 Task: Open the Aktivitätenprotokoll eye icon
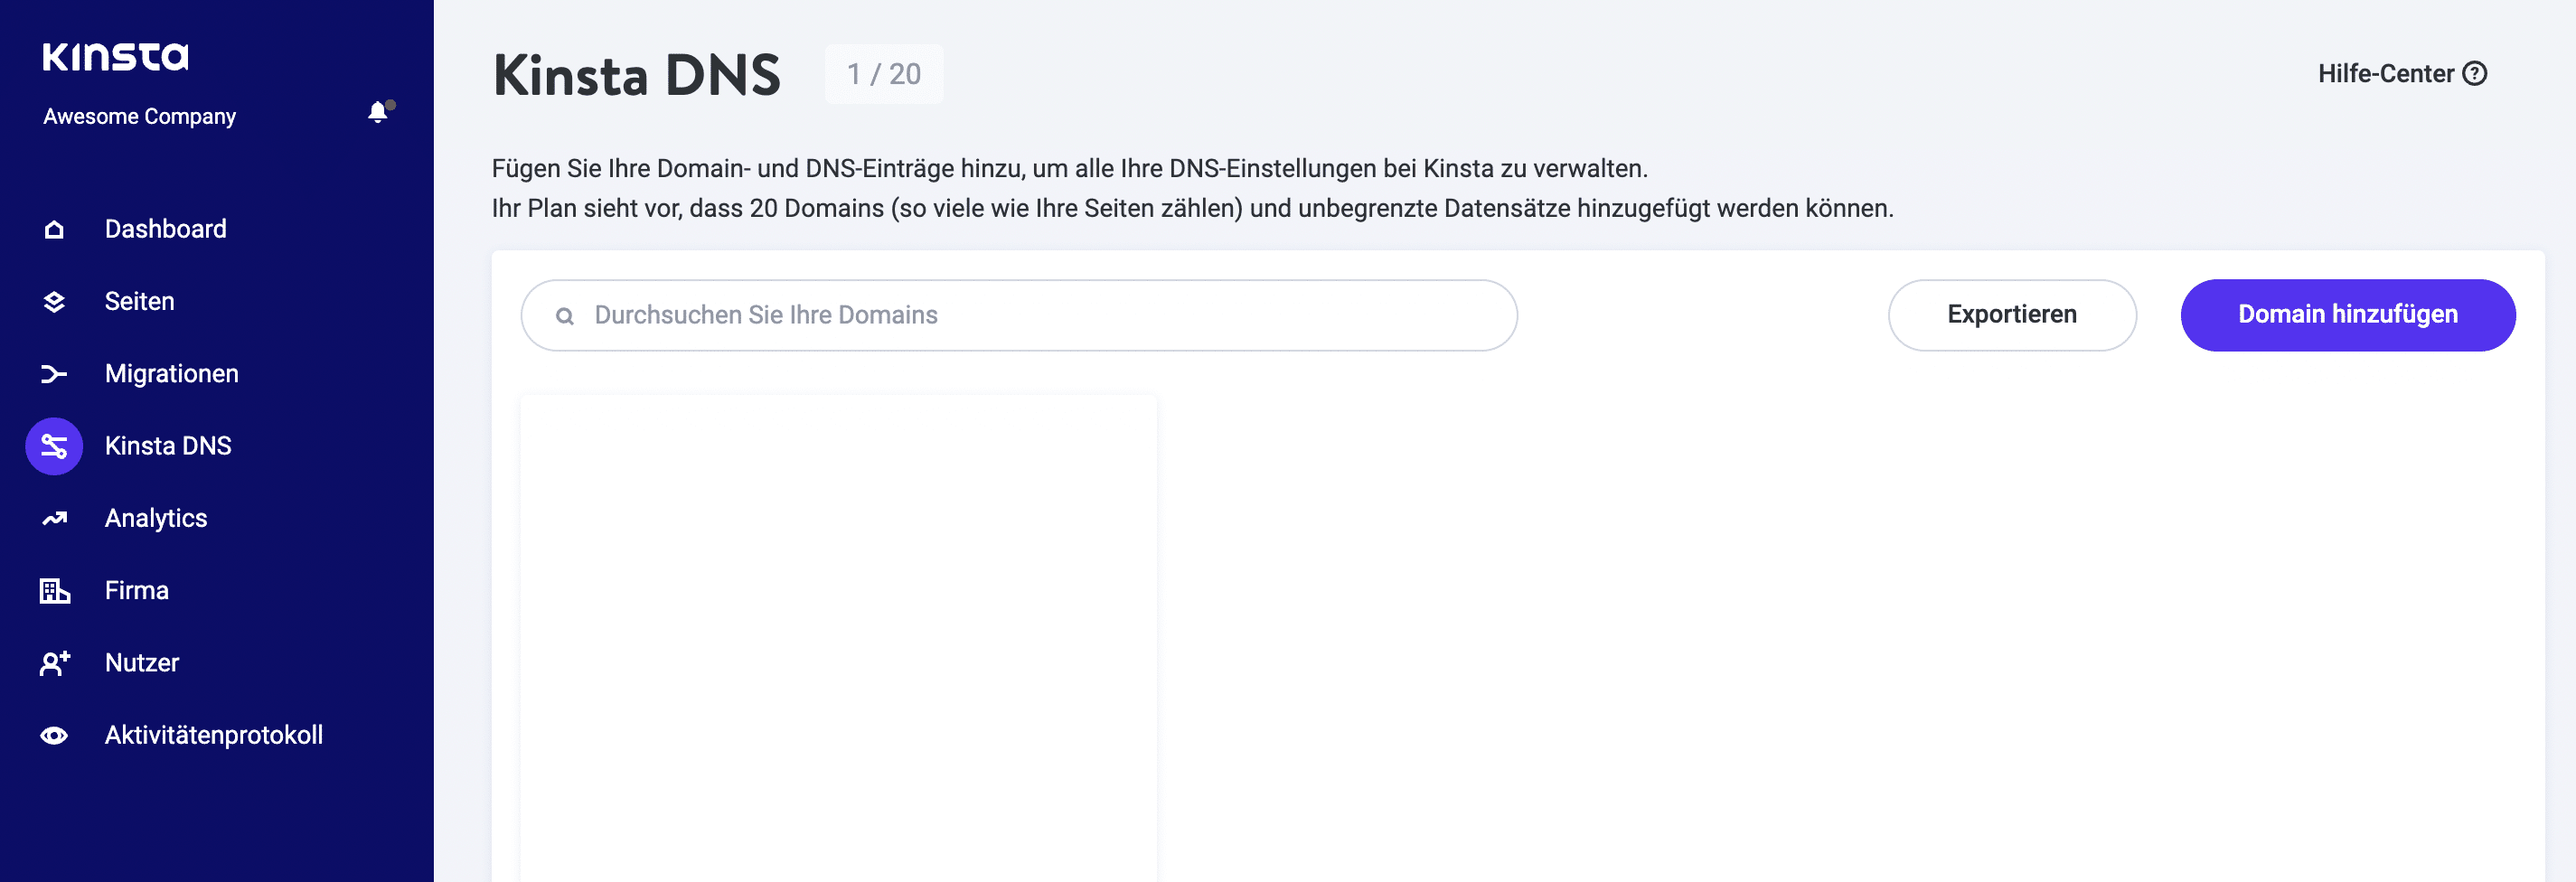pos(53,735)
